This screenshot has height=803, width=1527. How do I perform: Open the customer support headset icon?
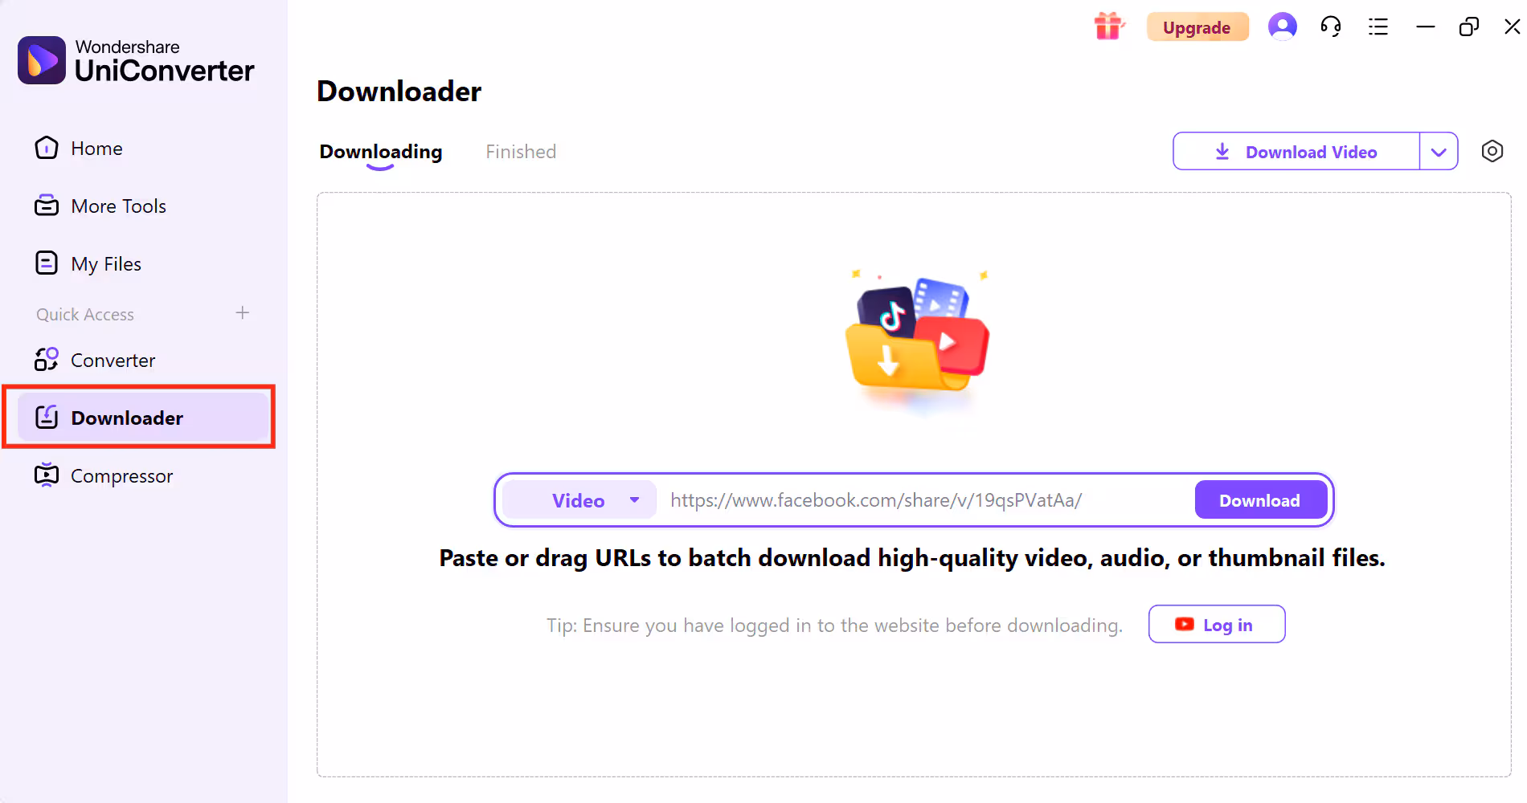click(x=1330, y=27)
